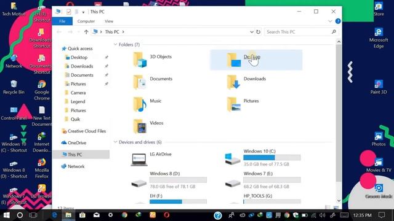
Task: Open the Documents folder icon in main pane
Action: point(140,82)
